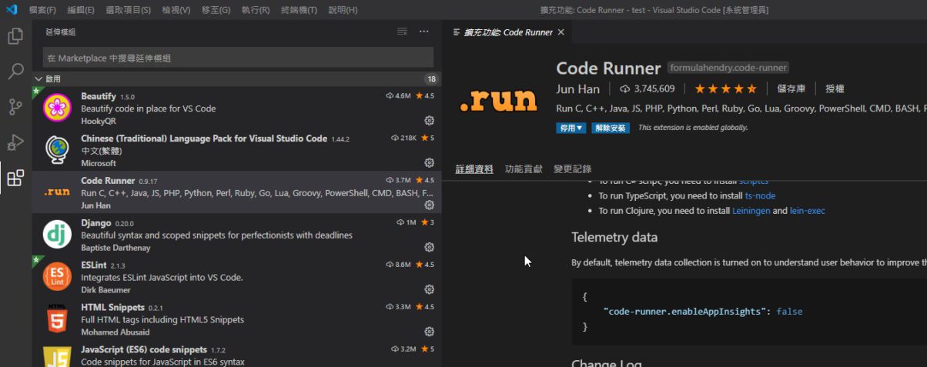
Task: Open the Search view in activity bar
Action: (15, 72)
